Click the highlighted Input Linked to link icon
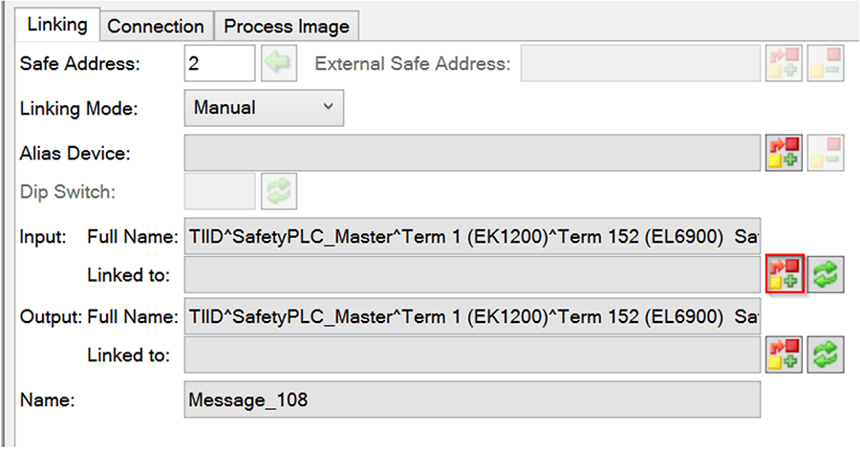This screenshot has height=451, width=860. tap(784, 275)
